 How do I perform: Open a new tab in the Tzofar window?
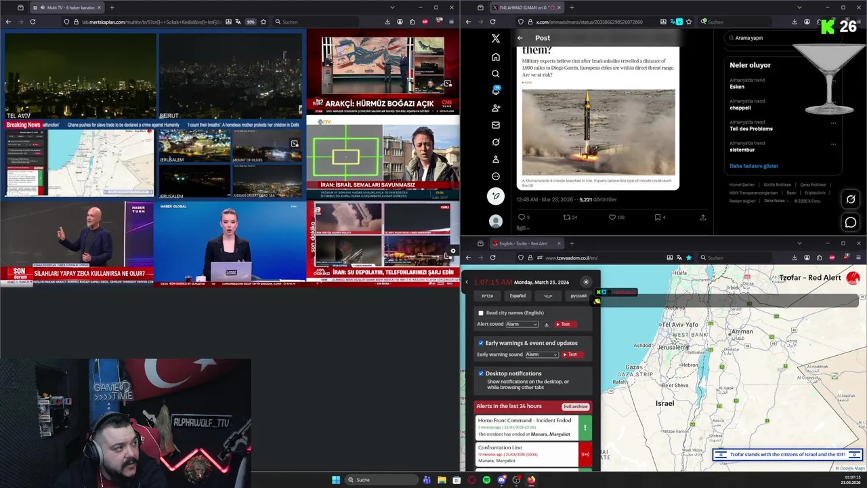pyautogui.click(x=572, y=243)
